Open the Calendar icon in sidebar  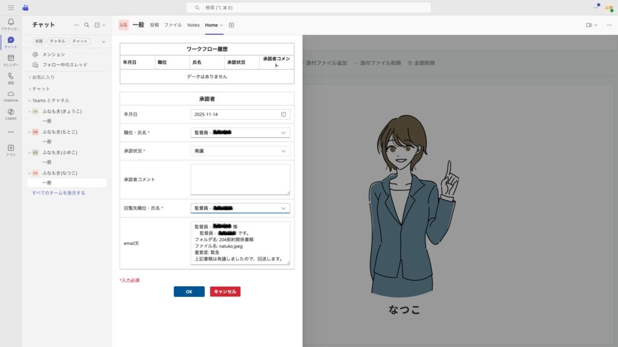[x=10, y=58]
